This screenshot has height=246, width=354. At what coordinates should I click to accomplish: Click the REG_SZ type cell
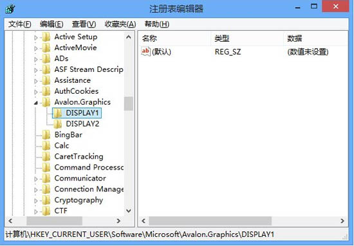click(x=228, y=52)
